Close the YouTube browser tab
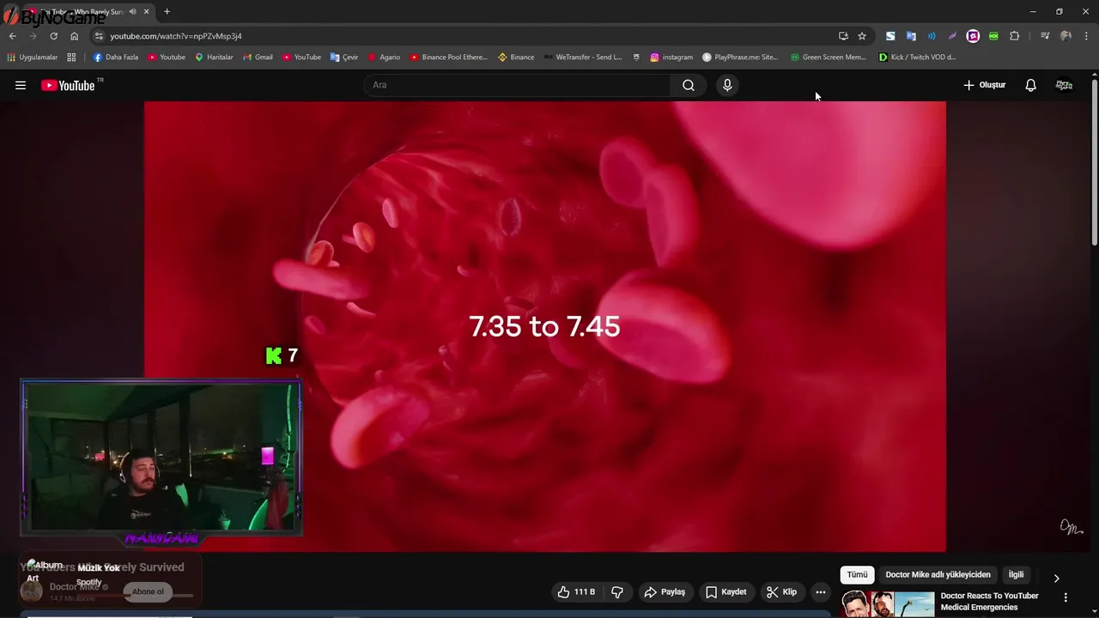The image size is (1099, 618). tap(147, 12)
